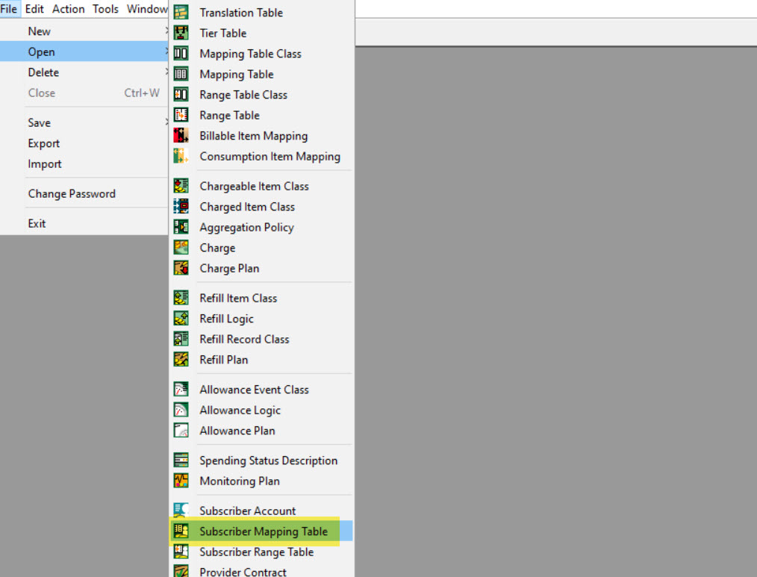Select the Aggregation Policy icon
Viewport: 757px width, 577px height.
181,227
